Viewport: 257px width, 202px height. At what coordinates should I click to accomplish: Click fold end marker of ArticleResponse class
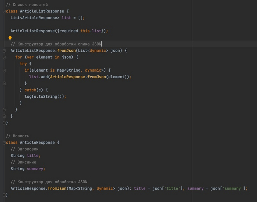(x=4, y=195)
